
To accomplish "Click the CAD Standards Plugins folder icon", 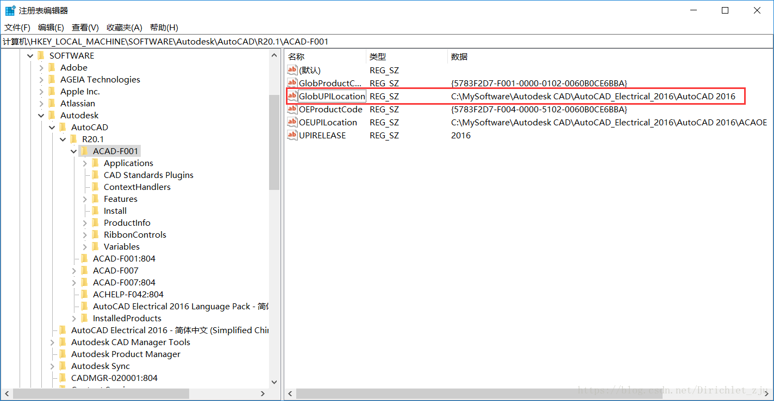I will tap(95, 175).
